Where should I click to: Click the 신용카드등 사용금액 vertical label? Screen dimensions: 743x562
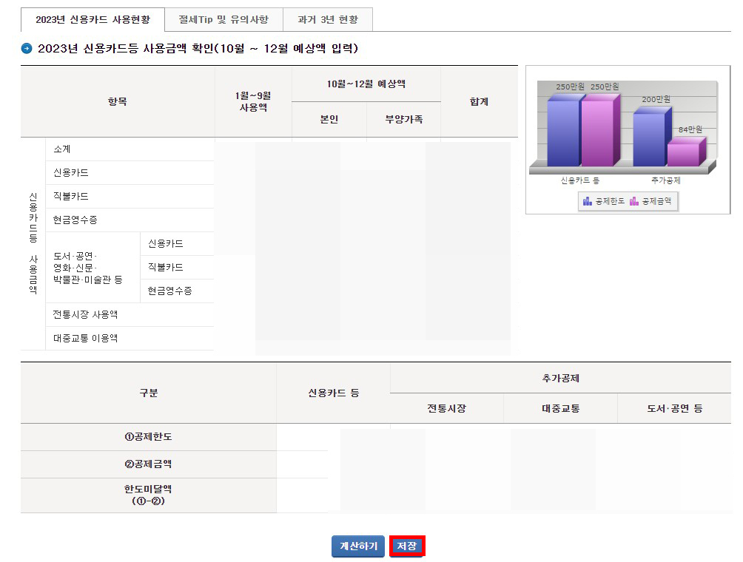click(x=33, y=243)
